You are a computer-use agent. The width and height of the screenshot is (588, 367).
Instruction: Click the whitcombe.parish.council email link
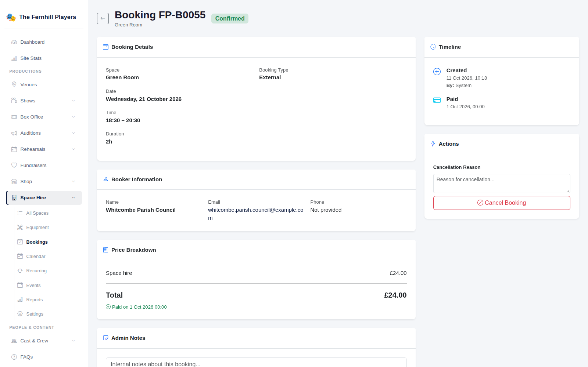[256, 214]
